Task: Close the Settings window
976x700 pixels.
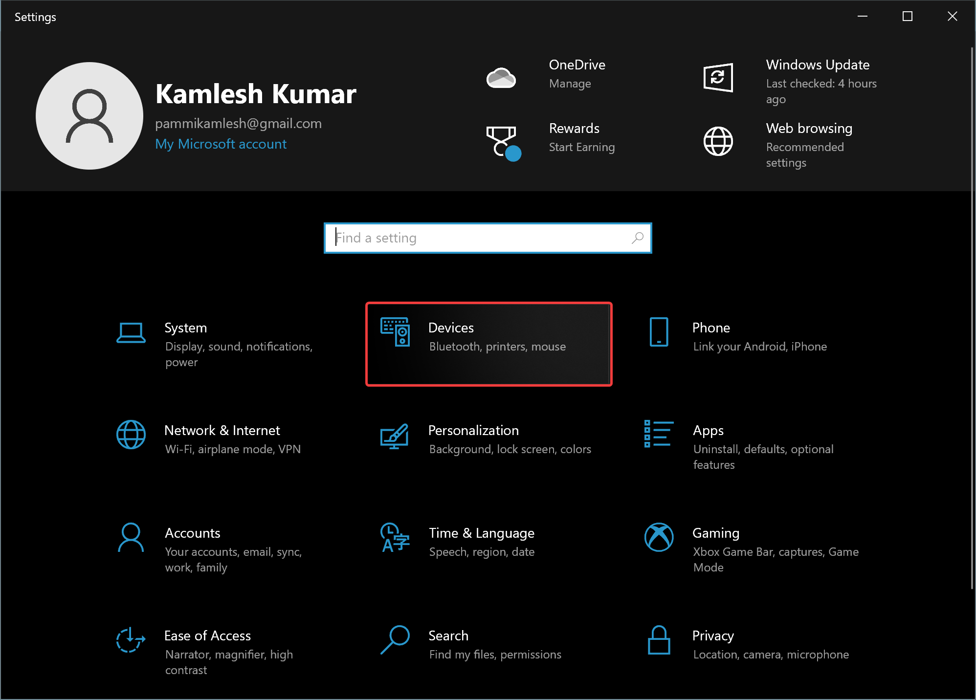Action: pos(953,17)
